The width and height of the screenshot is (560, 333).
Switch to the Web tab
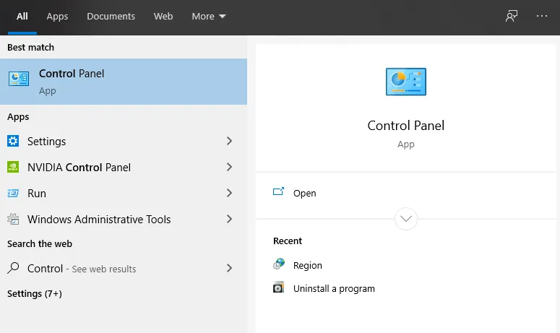tap(163, 17)
